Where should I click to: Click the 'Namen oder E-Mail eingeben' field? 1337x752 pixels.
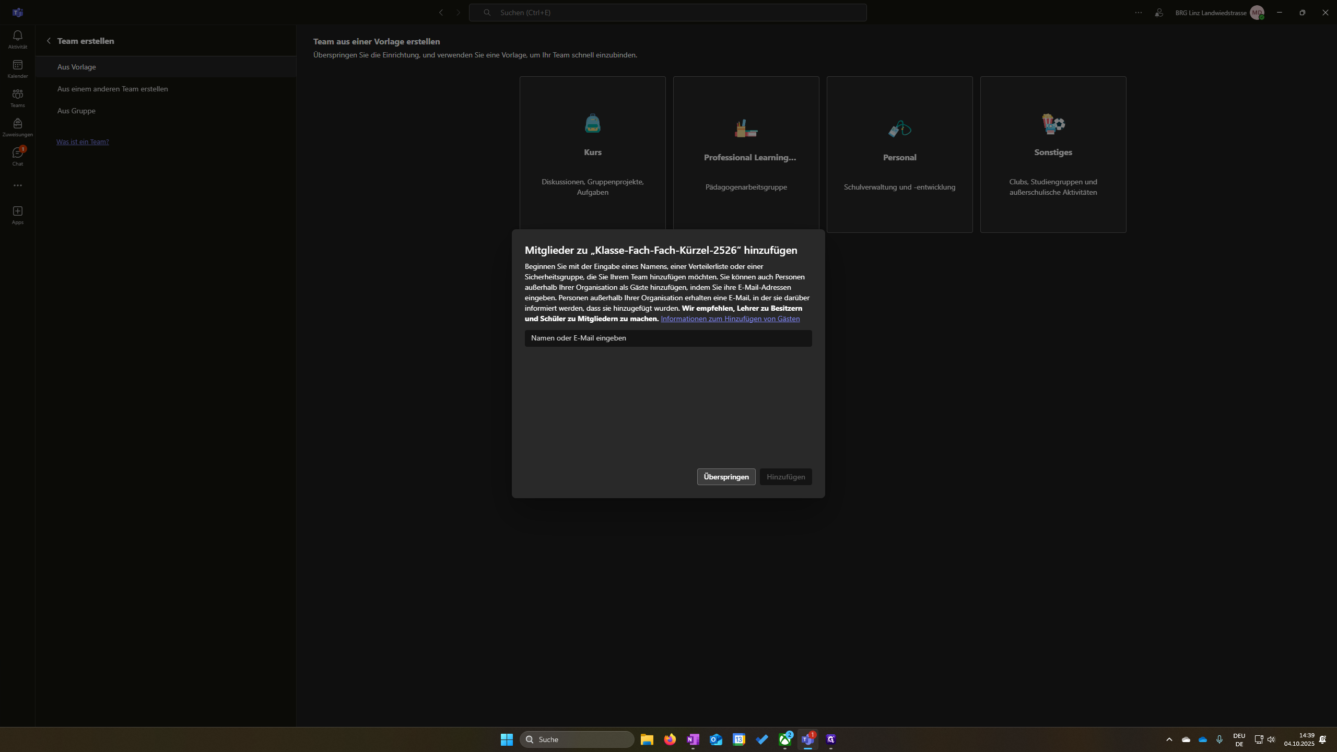tap(668, 338)
